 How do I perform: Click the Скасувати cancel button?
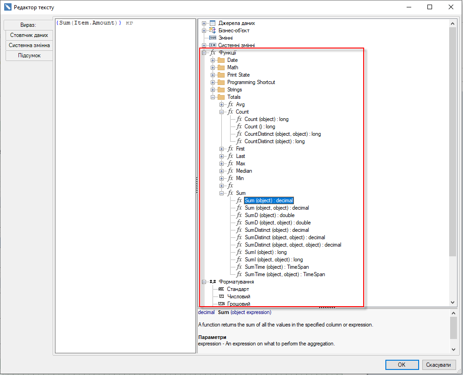439,365
